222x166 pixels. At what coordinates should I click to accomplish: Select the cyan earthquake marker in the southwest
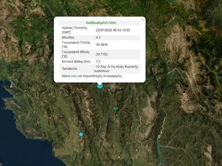coord(81,134)
